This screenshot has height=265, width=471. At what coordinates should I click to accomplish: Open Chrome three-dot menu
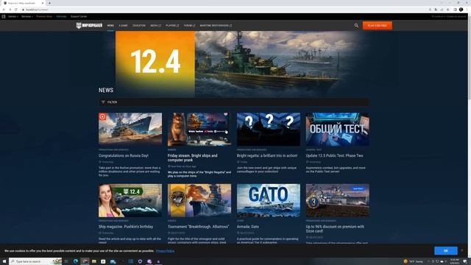click(467, 10)
